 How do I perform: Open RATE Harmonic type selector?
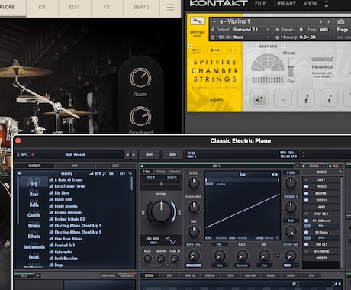click(x=242, y=266)
